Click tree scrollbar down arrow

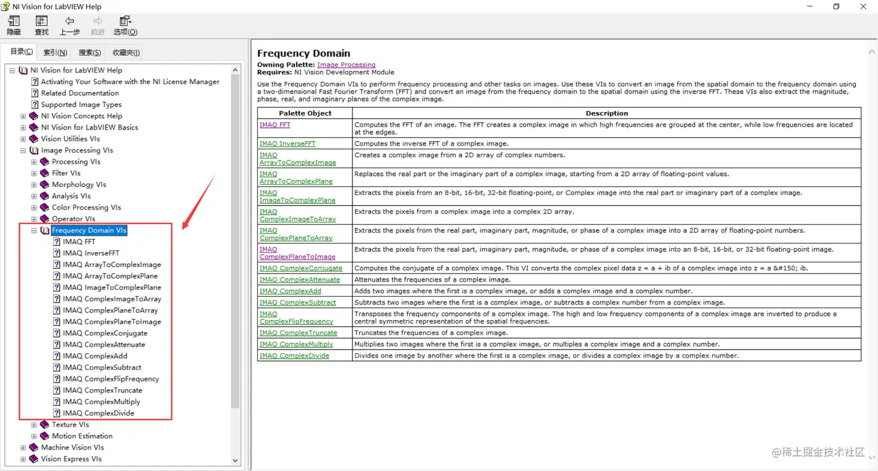coord(236,460)
